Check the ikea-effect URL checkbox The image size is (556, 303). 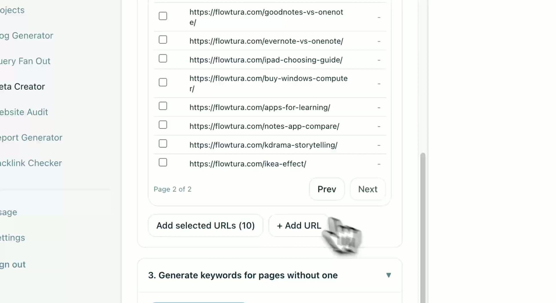163,162
